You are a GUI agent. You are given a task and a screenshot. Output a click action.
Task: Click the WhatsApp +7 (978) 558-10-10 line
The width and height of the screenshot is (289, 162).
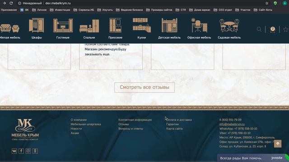click(238, 129)
